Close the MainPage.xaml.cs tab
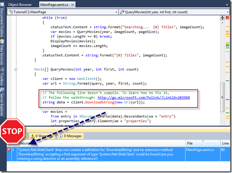Image resolution: width=232 pixels, height=173 pixels. click(x=72, y=5)
